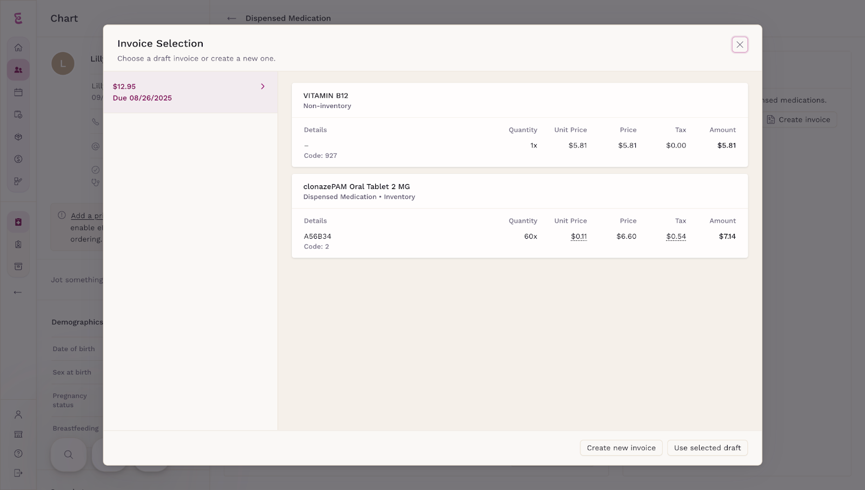Click the Demographics section heading
This screenshot has height=490, width=865.
pos(77,322)
